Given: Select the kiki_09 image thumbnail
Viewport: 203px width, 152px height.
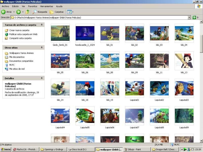Looking at the screenshot, I should 134,61.
